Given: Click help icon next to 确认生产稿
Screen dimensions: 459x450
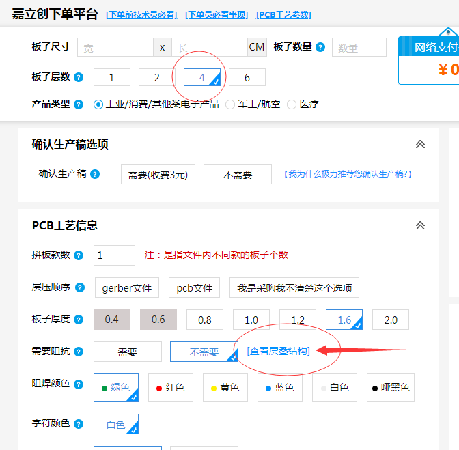Looking at the screenshot, I should point(95,174).
